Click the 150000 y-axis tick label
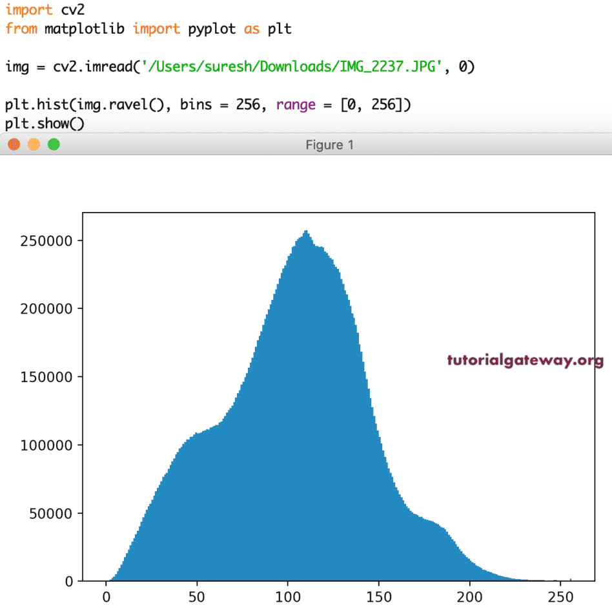Image resolution: width=612 pixels, height=605 pixels. 46,377
